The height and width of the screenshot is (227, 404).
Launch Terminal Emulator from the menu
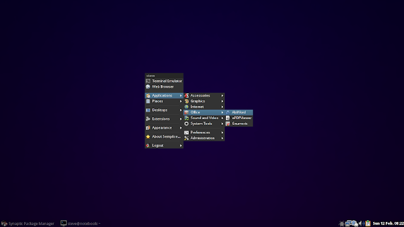tap(164, 81)
